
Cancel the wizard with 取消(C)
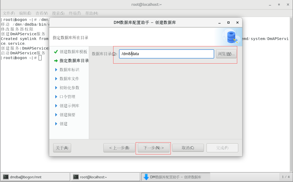tap(188, 148)
